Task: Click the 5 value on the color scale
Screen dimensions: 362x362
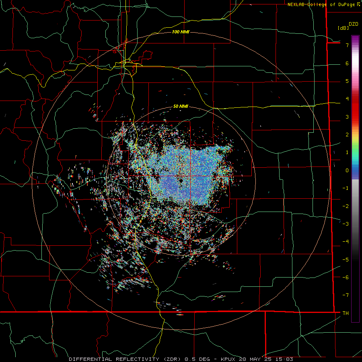Action: point(347,81)
